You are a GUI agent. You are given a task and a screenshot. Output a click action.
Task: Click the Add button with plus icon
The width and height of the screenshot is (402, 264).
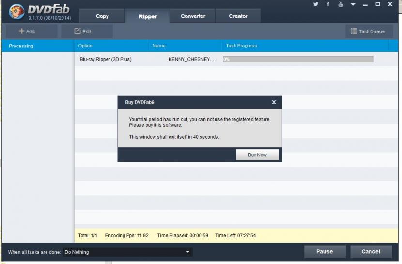tap(31, 31)
